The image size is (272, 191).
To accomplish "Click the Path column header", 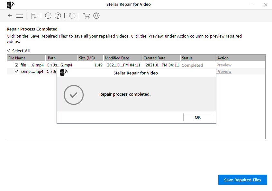I will (x=62, y=58).
